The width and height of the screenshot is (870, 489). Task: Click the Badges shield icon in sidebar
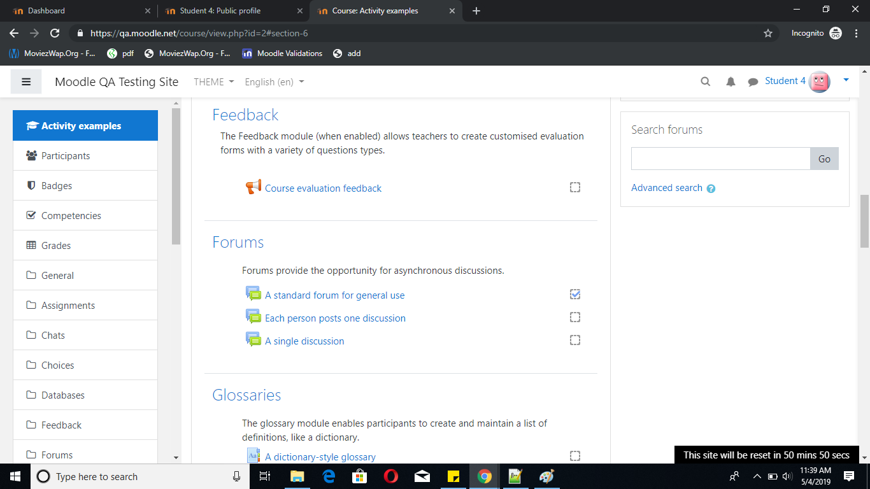[x=31, y=185]
